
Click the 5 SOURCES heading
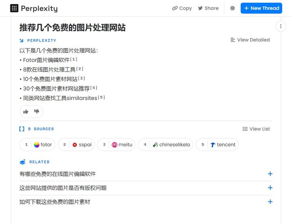click(41, 129)
